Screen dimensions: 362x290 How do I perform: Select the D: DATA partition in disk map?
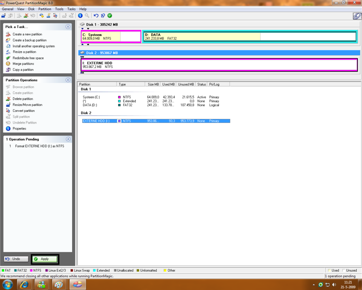coord(250,36)
